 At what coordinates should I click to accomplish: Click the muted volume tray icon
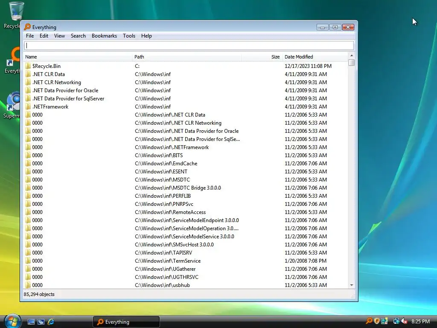pyautogui.click(x=405, y=321)
